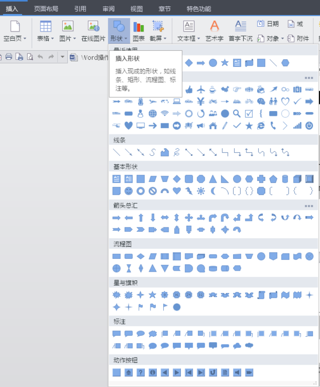This screenshot has height=387, width=320.
Task: Select the yen ¥ symbol shape
Action: tap(201, 101)
